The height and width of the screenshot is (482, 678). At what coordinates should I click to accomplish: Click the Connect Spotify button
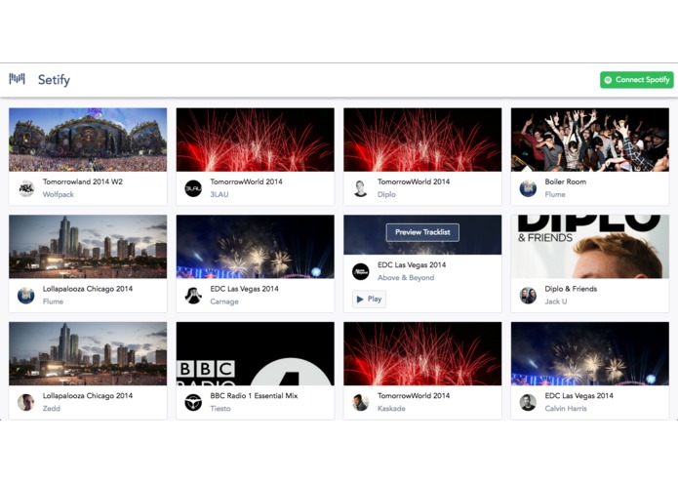pyautogui.click(x=636, y=80)
